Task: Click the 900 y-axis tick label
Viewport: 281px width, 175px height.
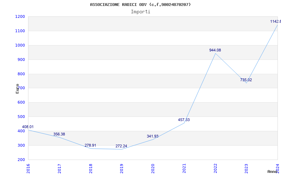Action: [21, 59]
